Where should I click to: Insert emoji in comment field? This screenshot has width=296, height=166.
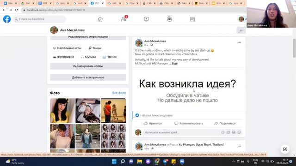point(223,132)
